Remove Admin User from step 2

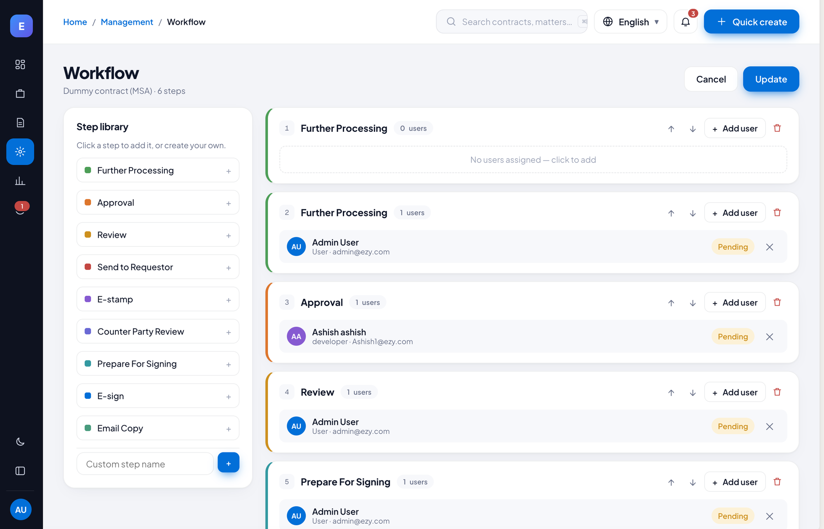click(770, 247)
